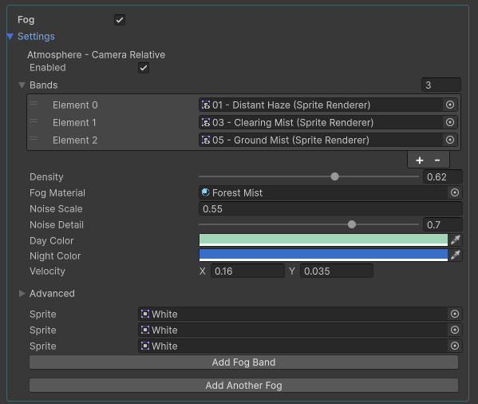Collapse the Bands list foldout

[22, 85]
